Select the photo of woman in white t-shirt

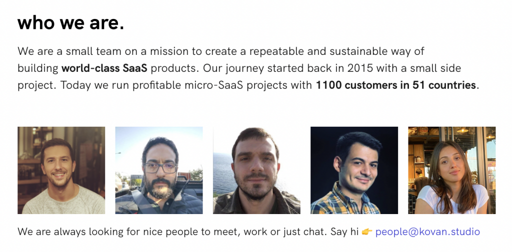(452, 170)
